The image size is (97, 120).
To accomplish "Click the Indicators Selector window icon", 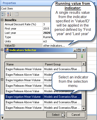I will click(x=7, y=50).
